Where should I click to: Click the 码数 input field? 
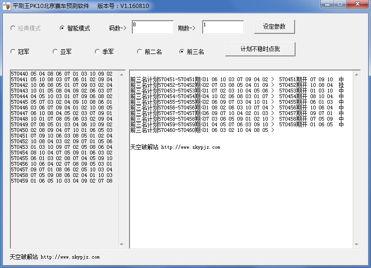point(152,27)
